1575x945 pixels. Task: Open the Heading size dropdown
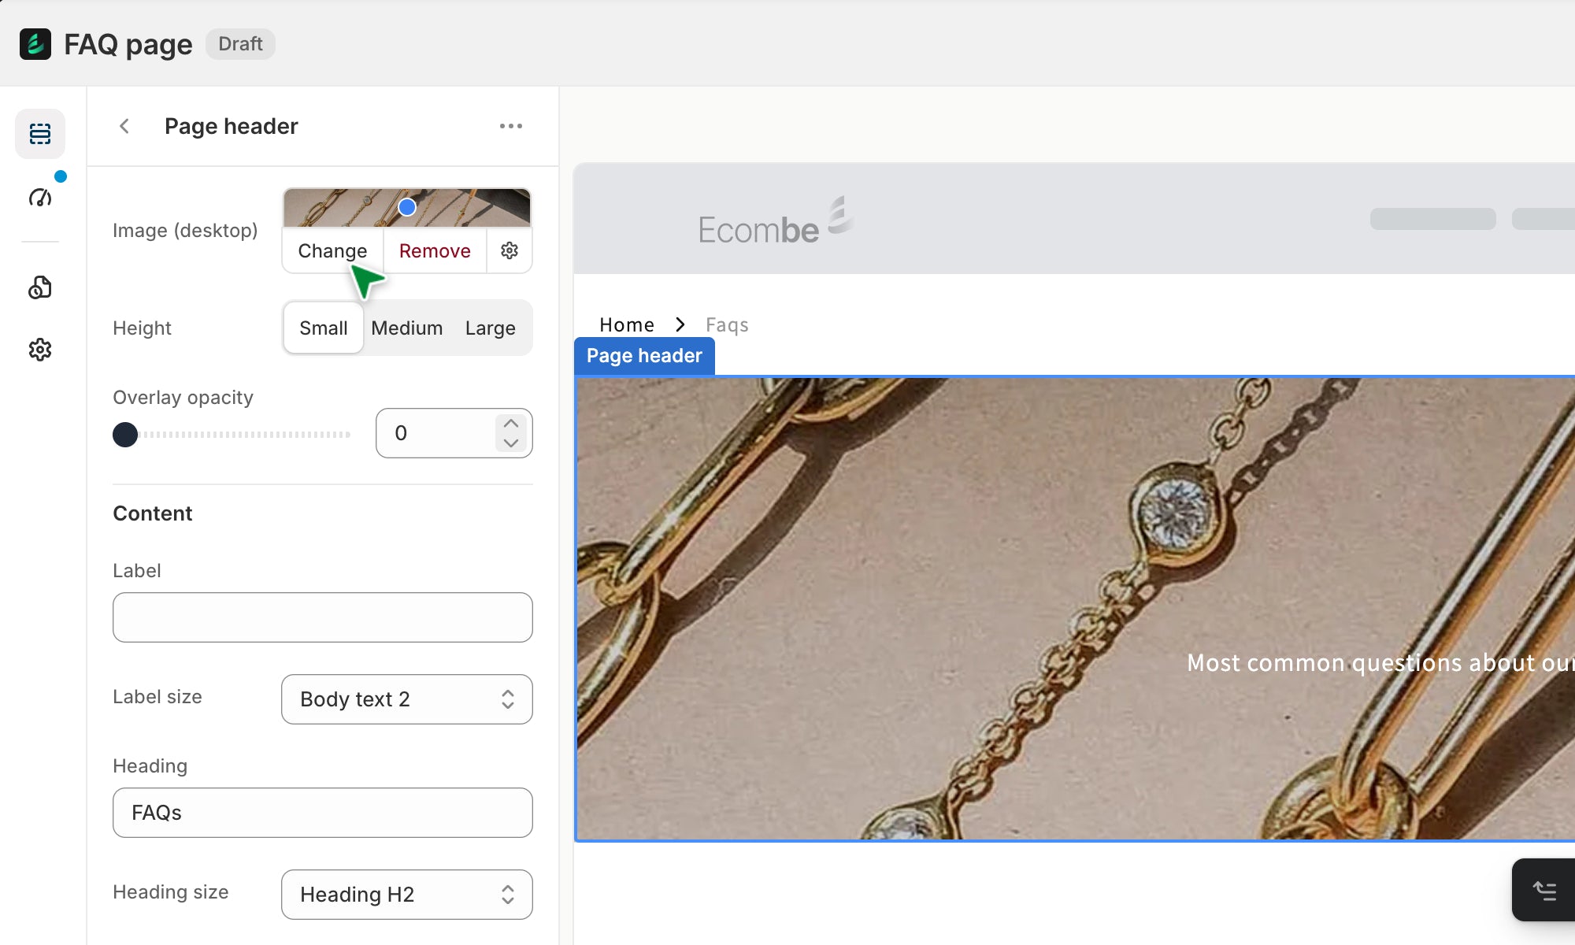[x=406, y=895]
